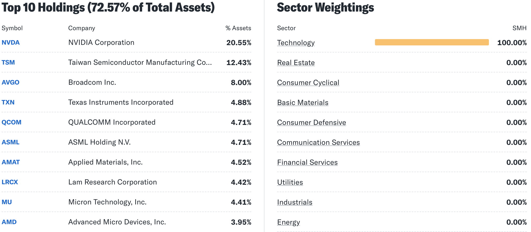
Task: Open the Consumer Cyclical sector link
Action: [308, 83]
